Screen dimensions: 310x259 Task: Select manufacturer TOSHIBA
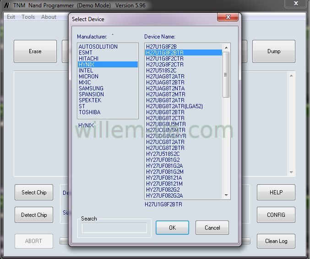pos(108,112)
